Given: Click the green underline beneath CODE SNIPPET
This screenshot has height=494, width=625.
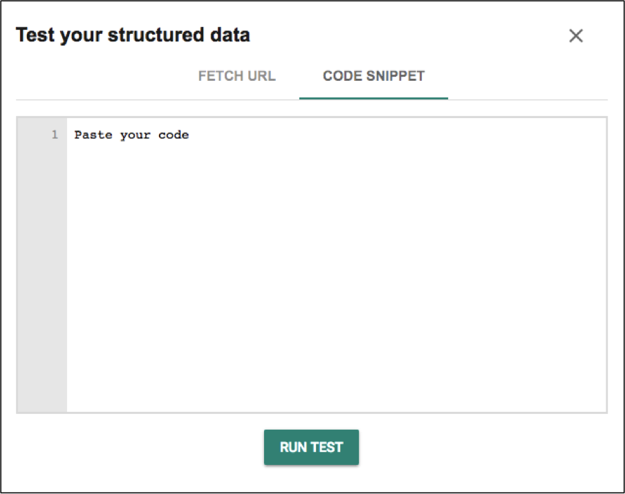Looking at the screenshot, I should (x=373, y=97).
